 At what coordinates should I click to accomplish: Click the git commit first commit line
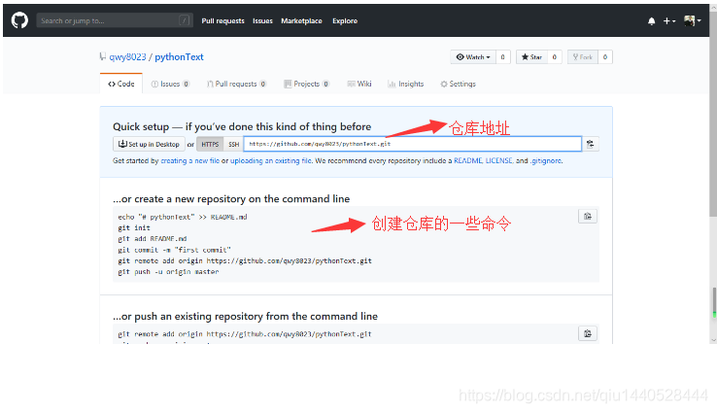click(x=174, y=250)
